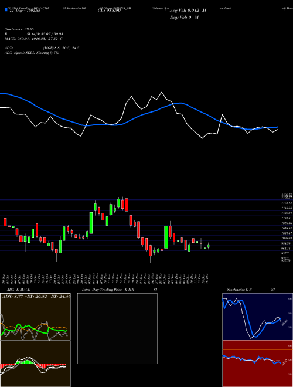Image resolution: width=293 pixels, height=387 pixels.
Task: Click the large green candle in early December
Action: pyautogui.click(x=166, y=237)
